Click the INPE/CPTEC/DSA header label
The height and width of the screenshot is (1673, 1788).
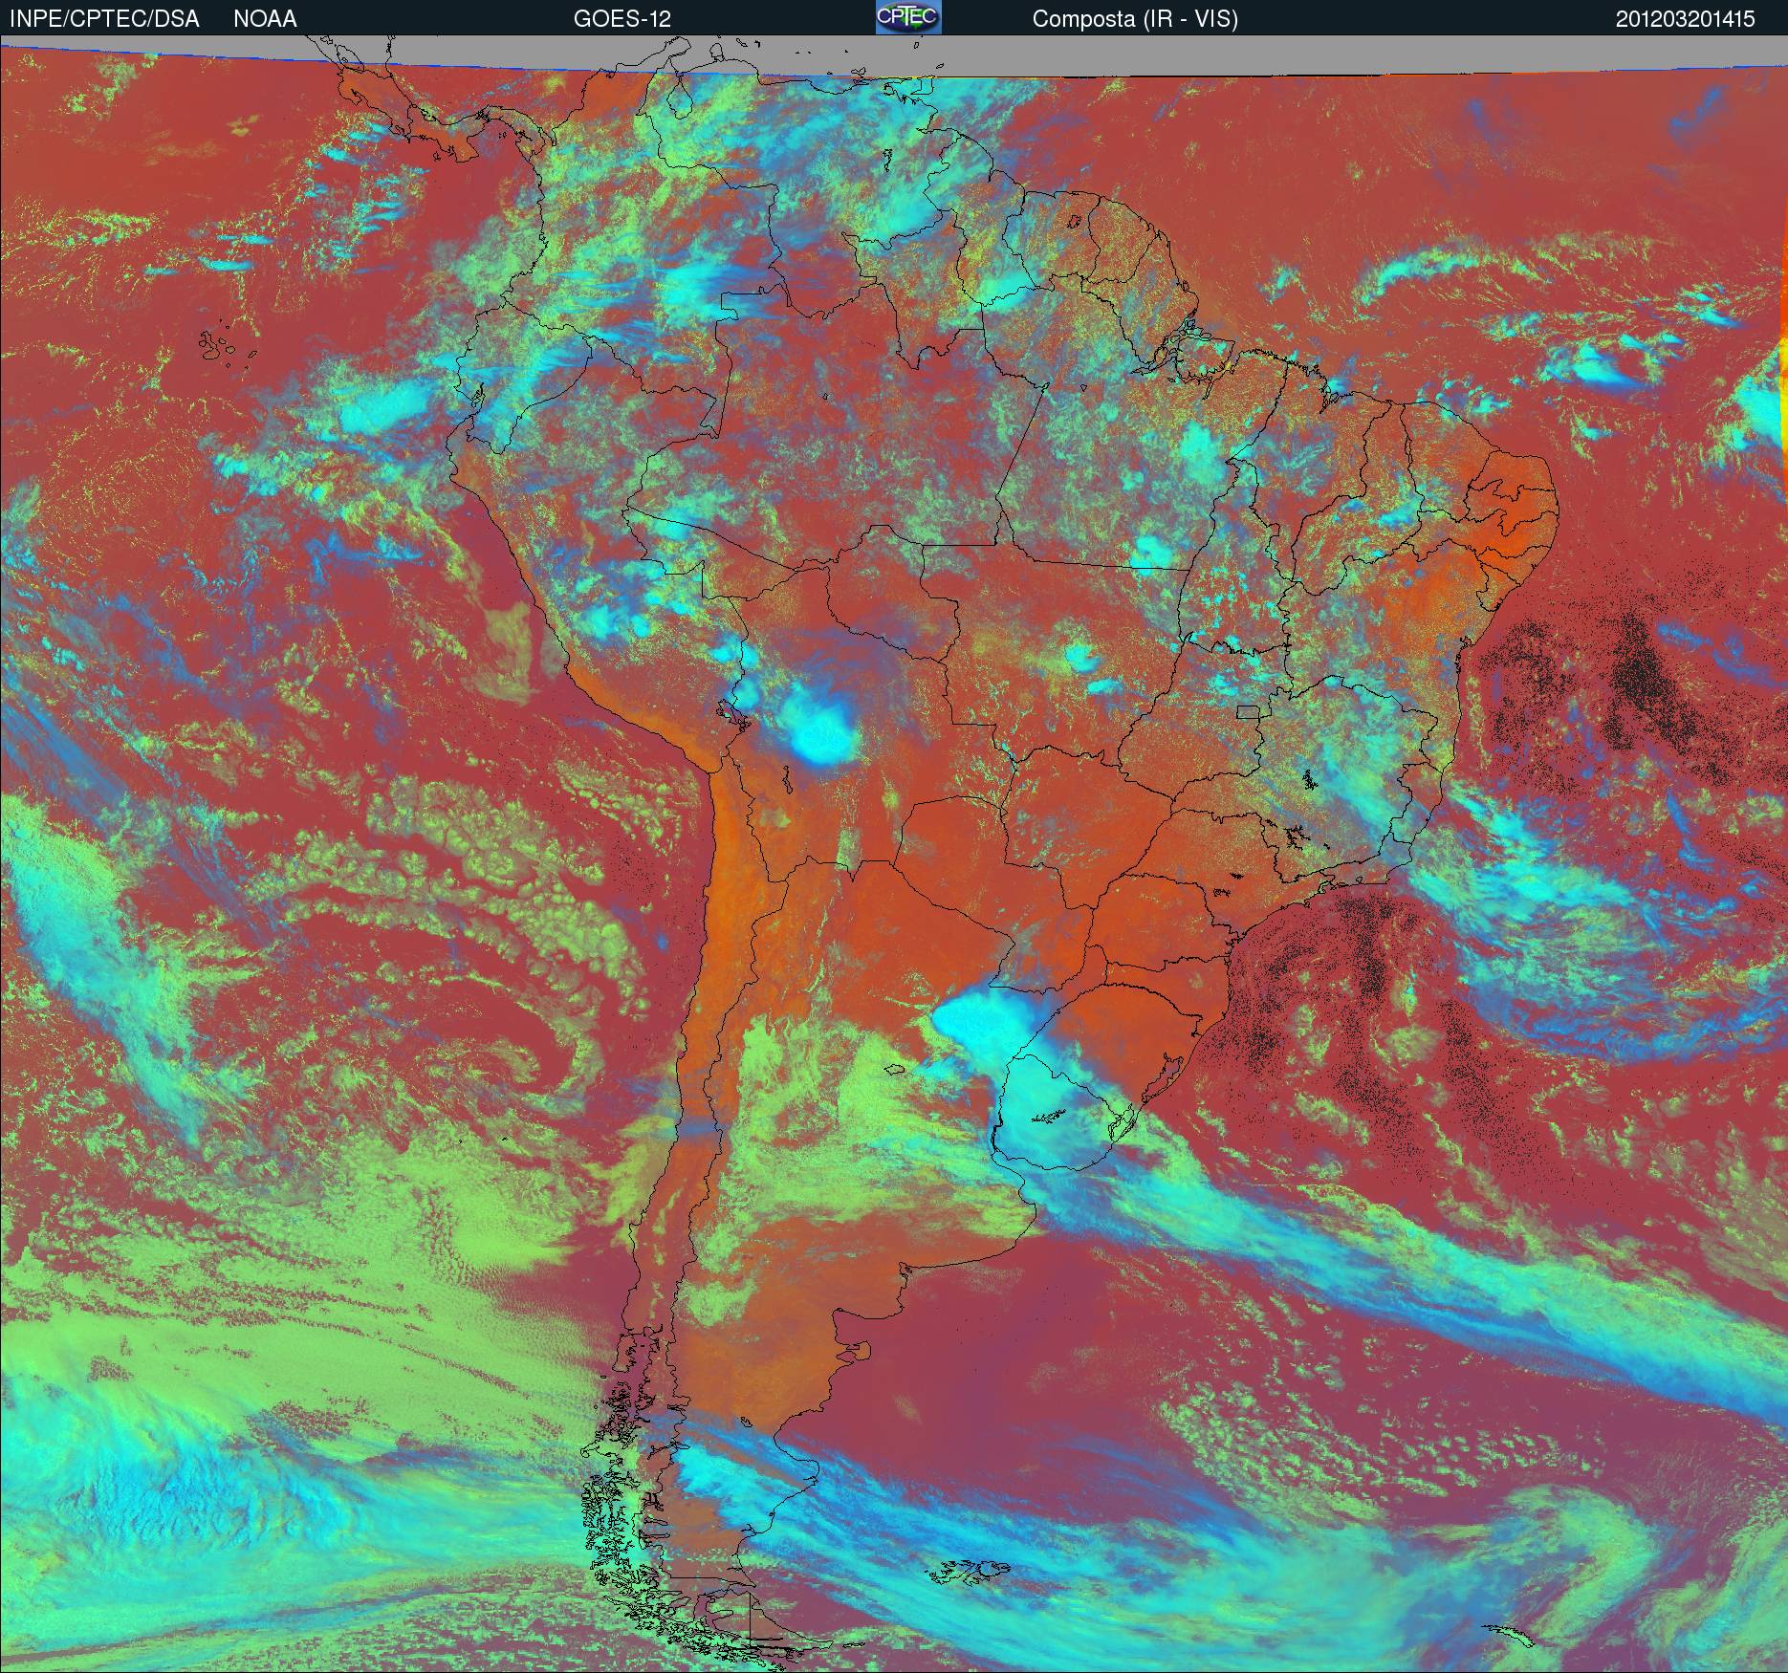(x=103, y=19)
